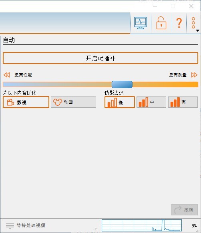Open the performance monitor icon
The height and width of the screenshot is (233, 201).
[141, 23]
